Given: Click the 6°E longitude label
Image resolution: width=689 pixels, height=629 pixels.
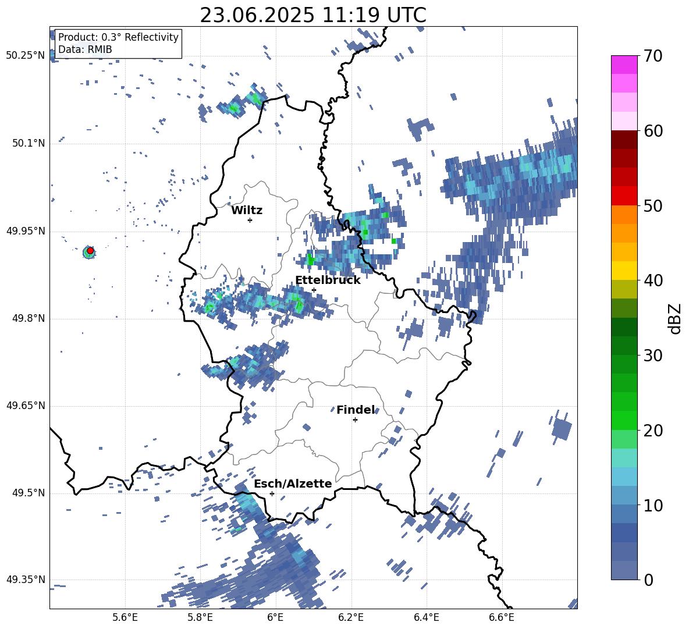Looking at the screenshot, I should point(275,617).
